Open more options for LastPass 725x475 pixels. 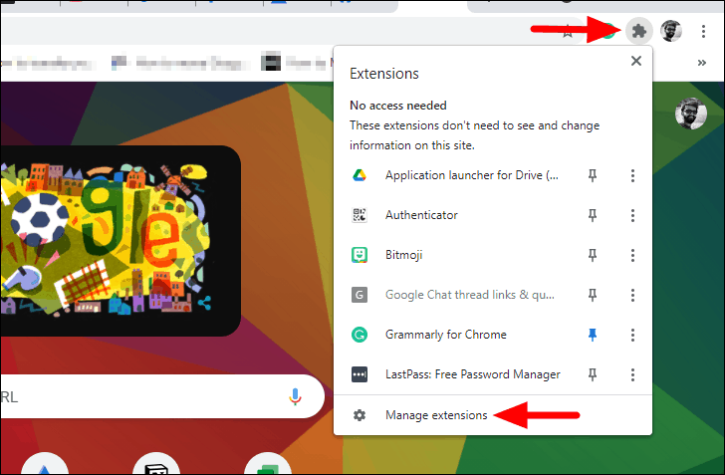click(x=632, y=374)
